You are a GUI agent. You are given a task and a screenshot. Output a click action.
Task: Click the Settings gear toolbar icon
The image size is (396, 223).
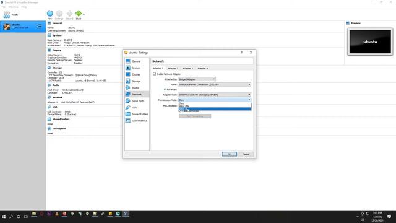tap(59, 15)
